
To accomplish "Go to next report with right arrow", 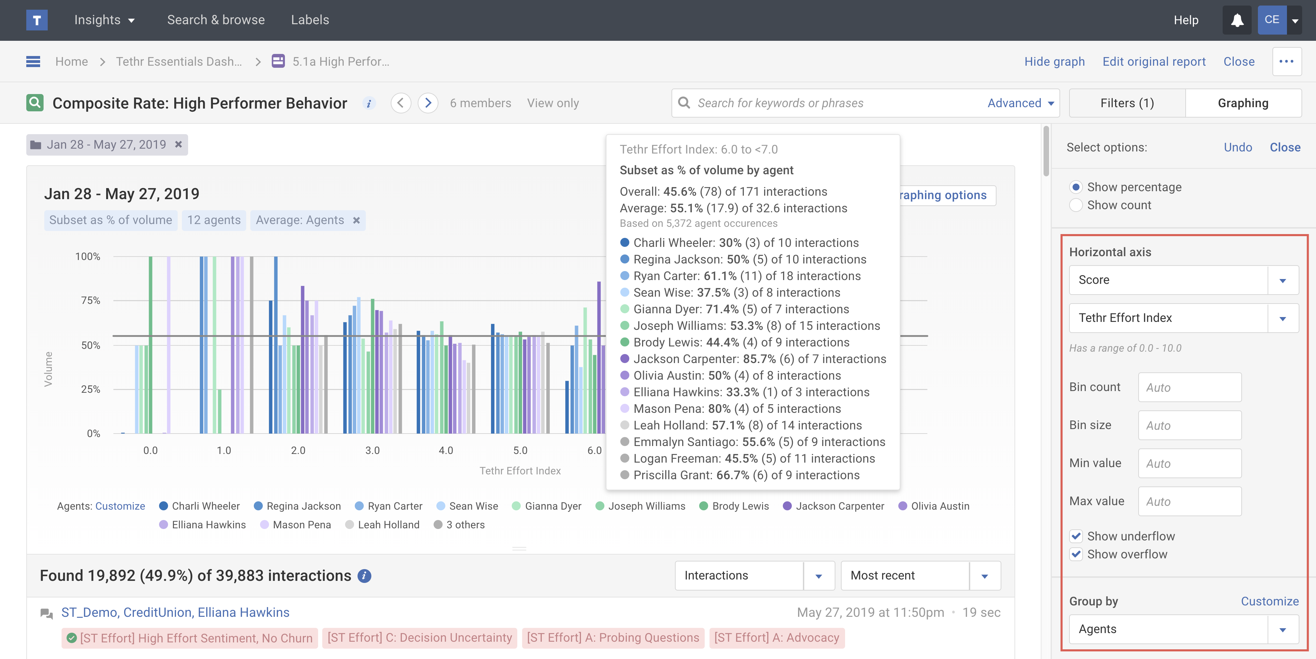I will pyautogui.click(x=428, y=103).
